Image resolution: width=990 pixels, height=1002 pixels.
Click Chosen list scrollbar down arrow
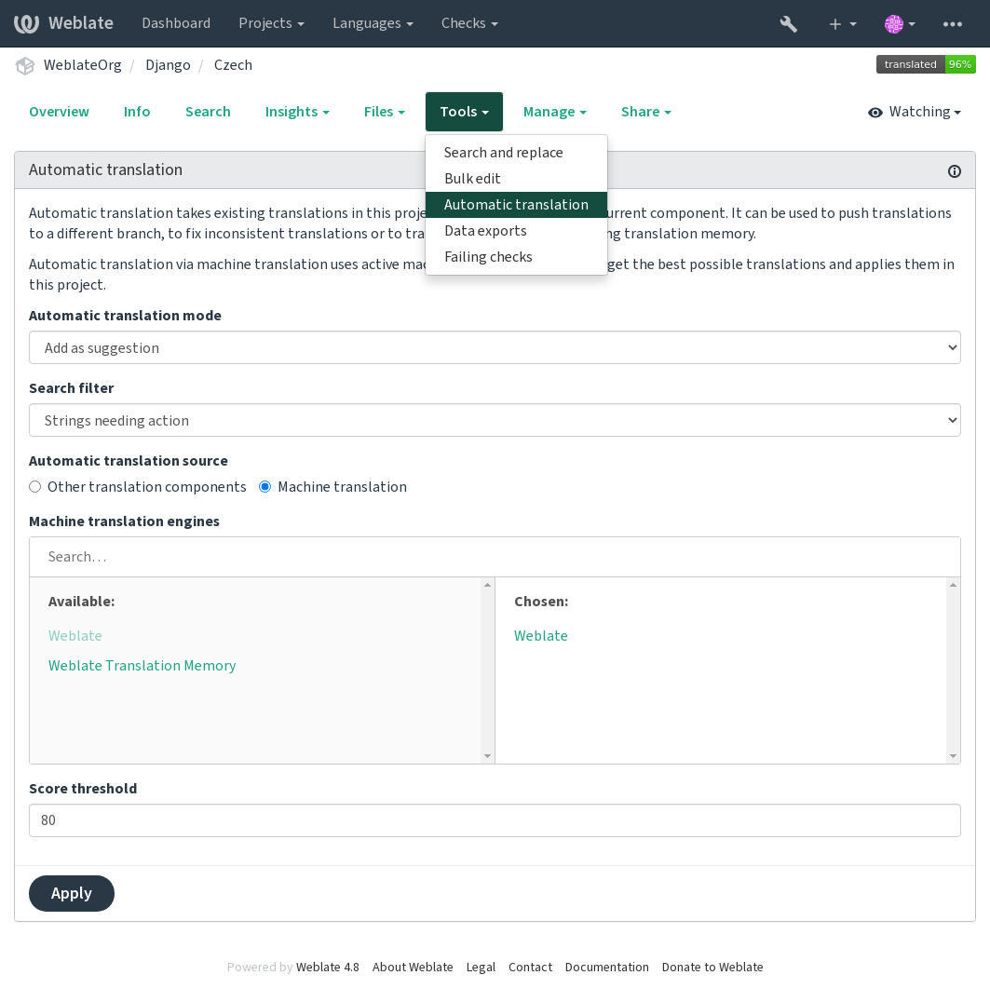pos(953,756)
